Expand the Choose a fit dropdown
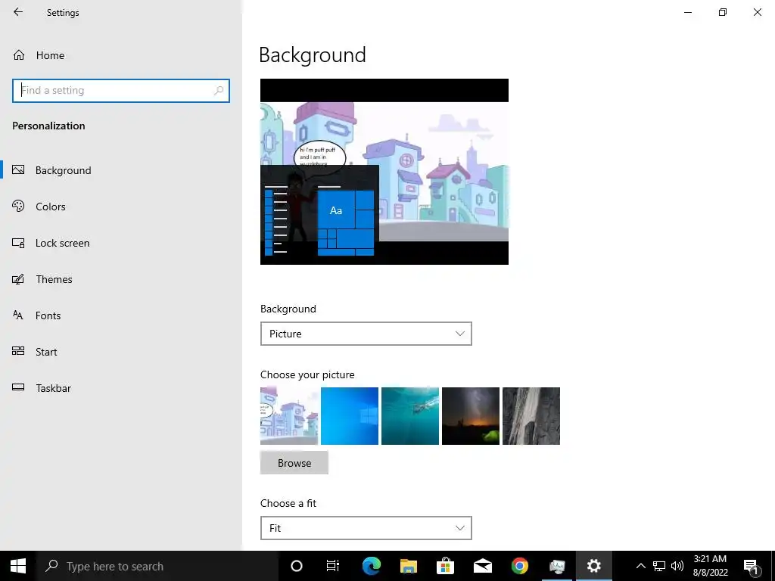 [366, 528]
